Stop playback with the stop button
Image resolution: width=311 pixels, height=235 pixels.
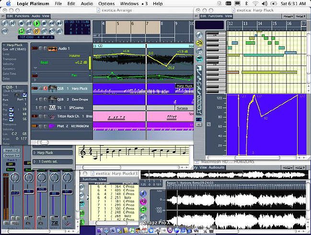point(44,23)
